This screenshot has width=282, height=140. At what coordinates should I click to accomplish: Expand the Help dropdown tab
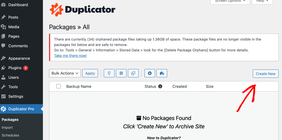pos(262,1)
